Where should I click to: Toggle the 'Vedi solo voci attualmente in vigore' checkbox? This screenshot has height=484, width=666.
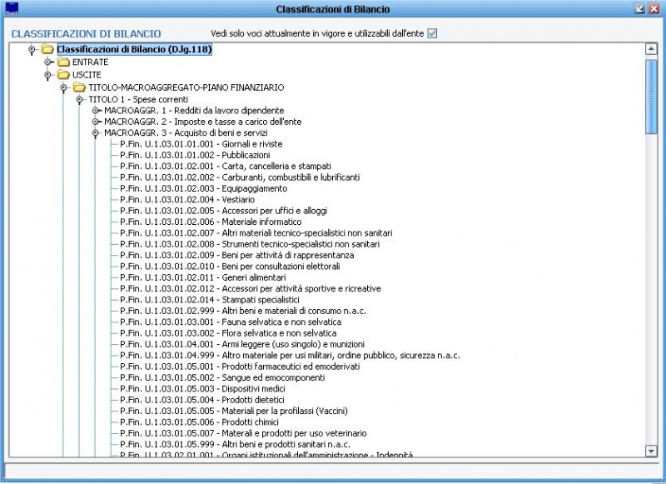tap(432, 33)
